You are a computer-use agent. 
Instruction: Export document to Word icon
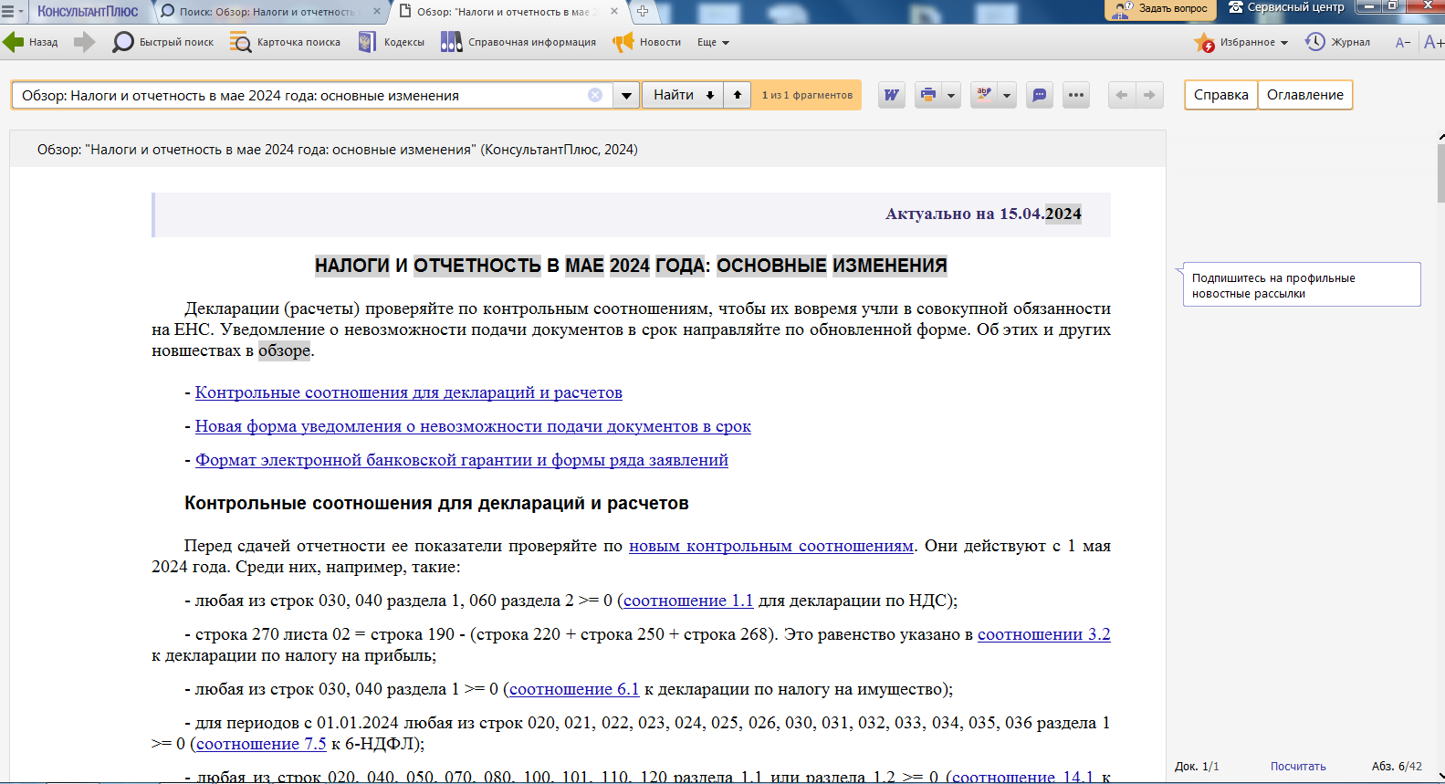[x=892, y=95]
